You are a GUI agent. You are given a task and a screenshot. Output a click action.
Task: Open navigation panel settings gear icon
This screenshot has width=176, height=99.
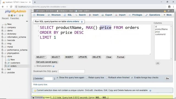click(x=20, y=15)
